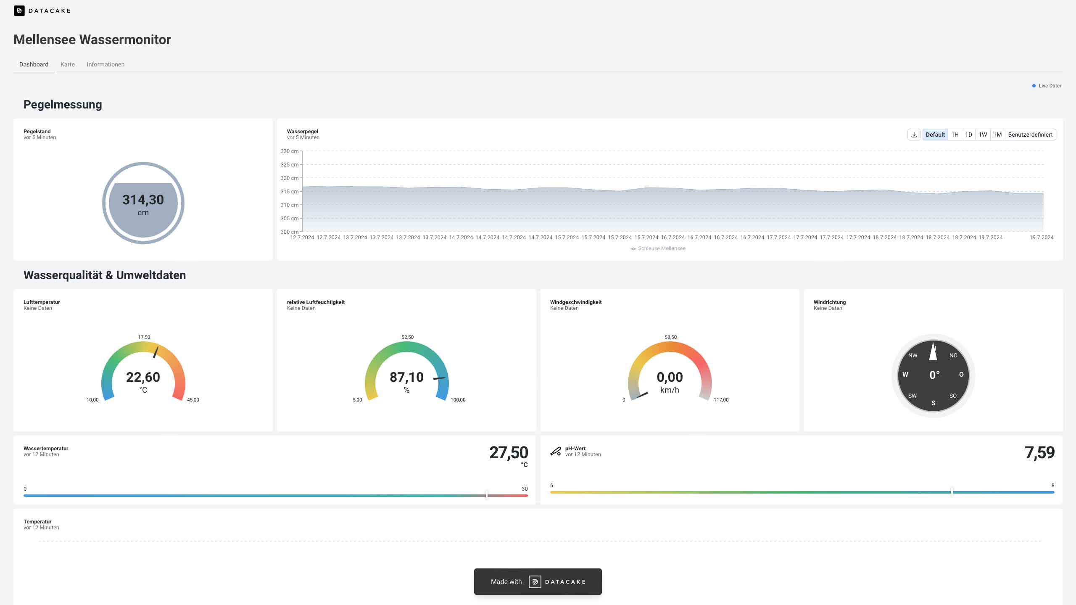Choose the 1W time range
1076x605 pixels.
point(983,135)
